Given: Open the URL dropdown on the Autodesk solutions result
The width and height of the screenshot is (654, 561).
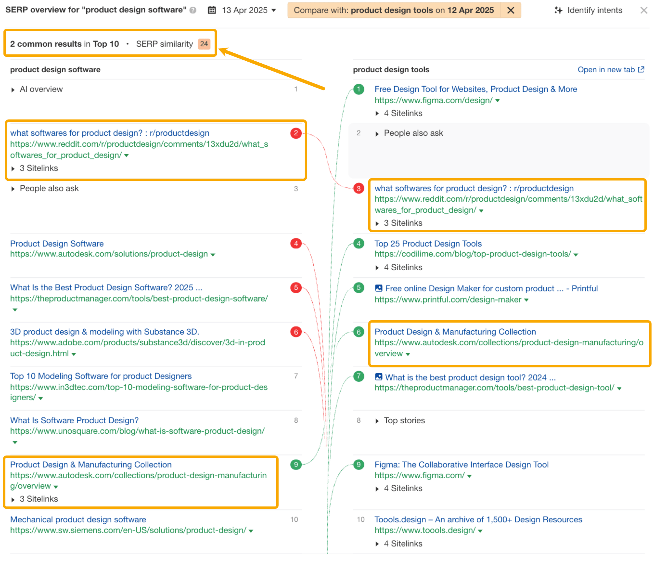Looking at the screenshot, I should click(213, 254).
